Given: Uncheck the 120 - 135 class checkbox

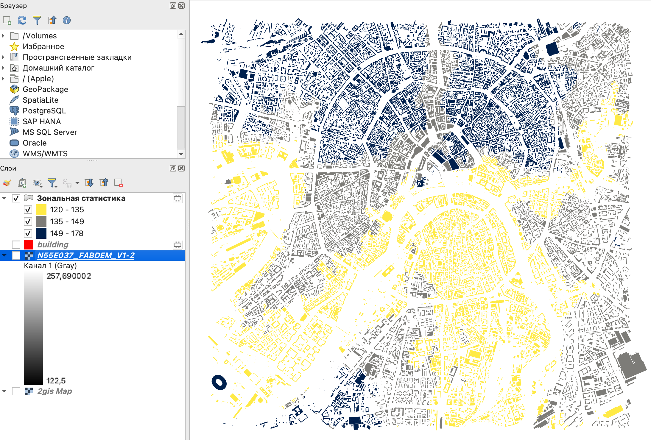Looking at the screenshot, I should point(28,210).
